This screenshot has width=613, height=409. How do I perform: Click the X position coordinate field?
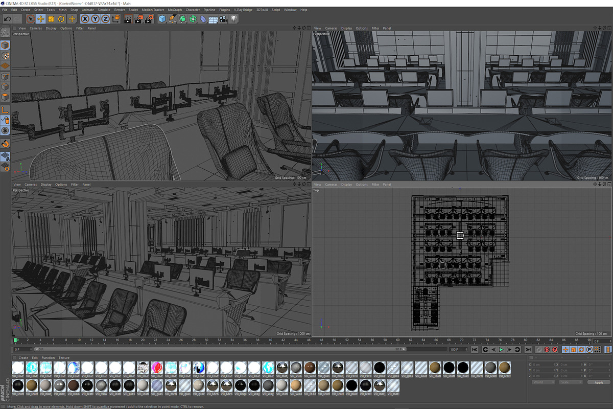tap(543, 364)
